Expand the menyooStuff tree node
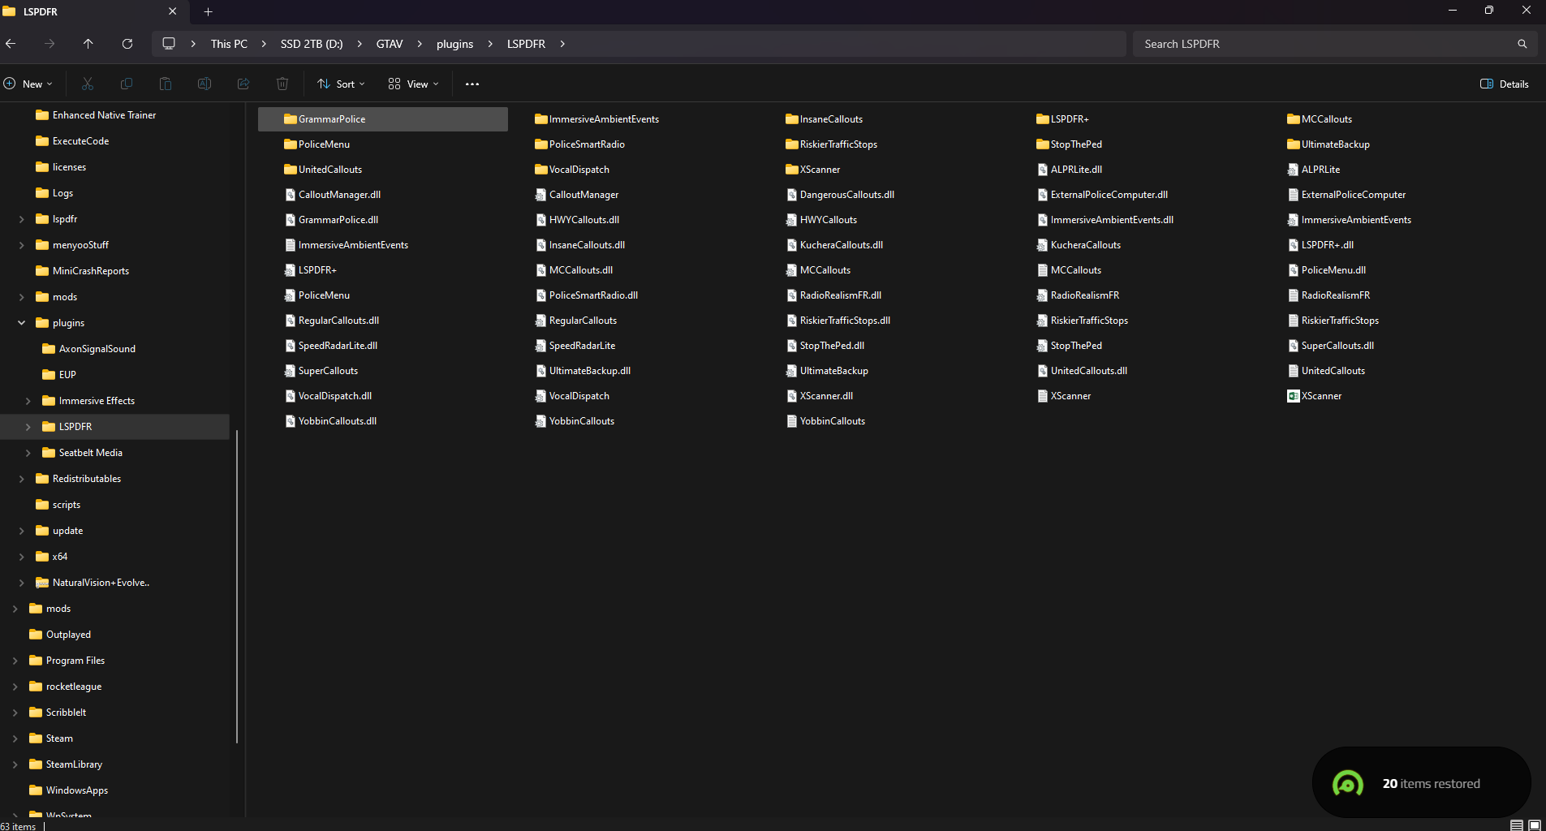Viewport: 1546px width, 831px height. coord(22,245)
